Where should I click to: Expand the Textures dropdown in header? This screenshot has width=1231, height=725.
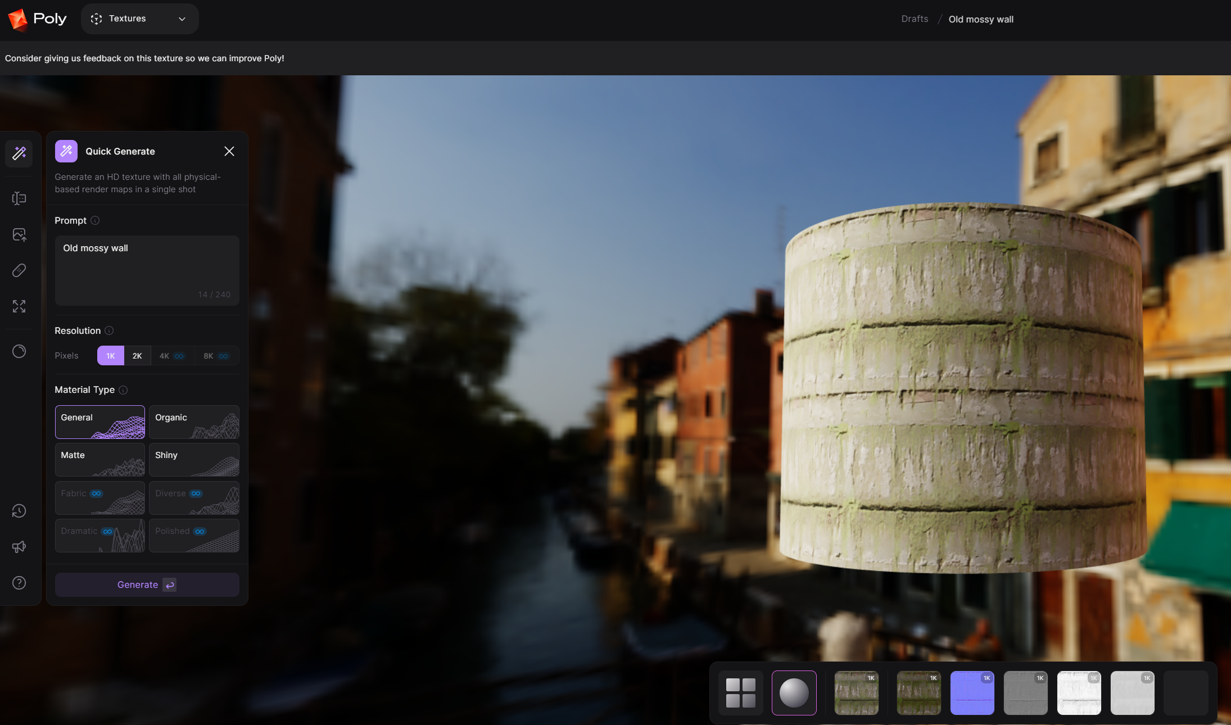[139, 19]
